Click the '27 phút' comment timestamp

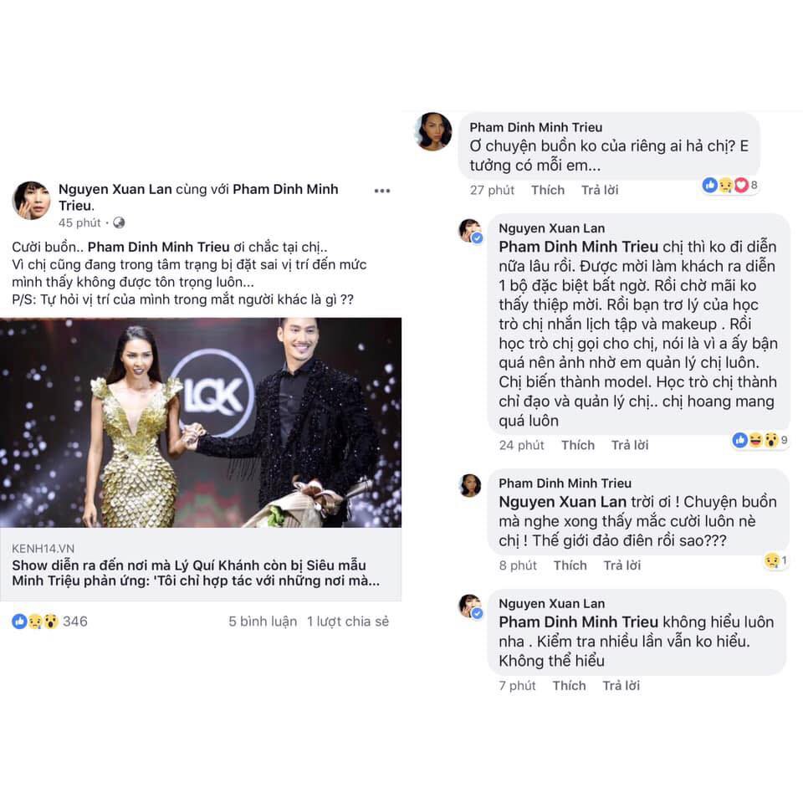pos(492,190)
